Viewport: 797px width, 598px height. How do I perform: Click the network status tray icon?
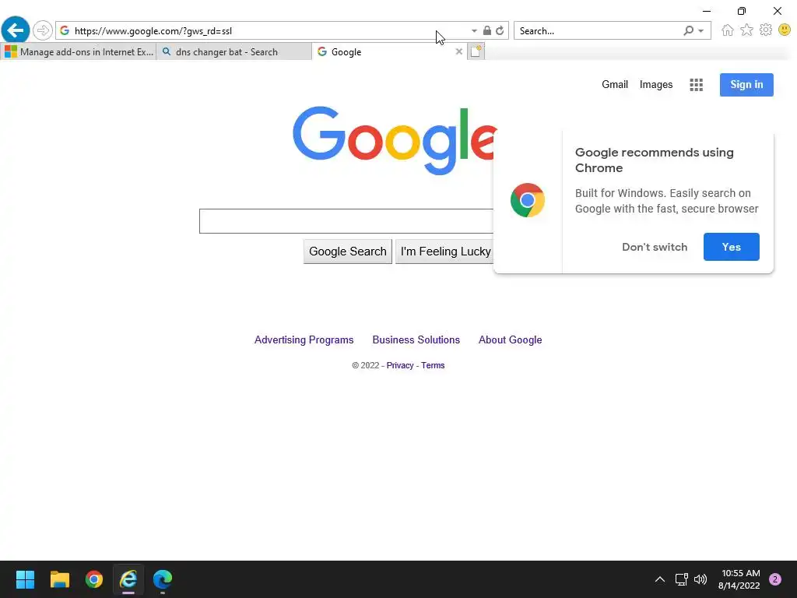[681, 579]
